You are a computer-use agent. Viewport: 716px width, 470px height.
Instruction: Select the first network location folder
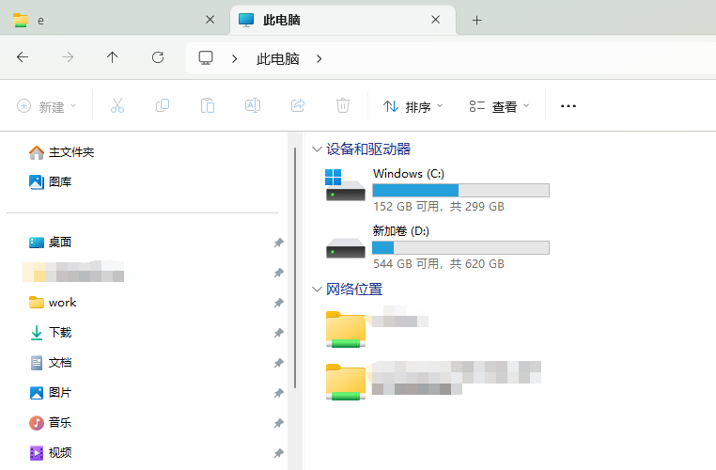pos(345,329)
